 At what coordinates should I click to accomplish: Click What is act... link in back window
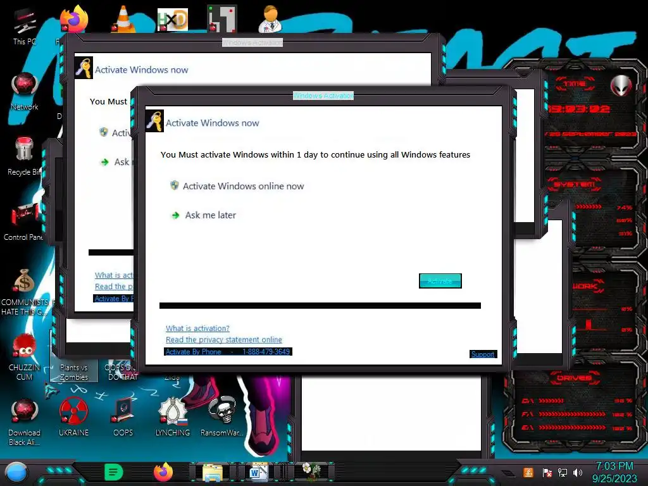114,275
